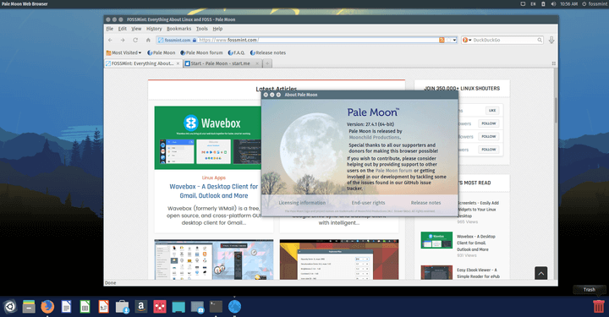The height and width of the screenshot is (317, 609).
Task: Open the downloads arrow button
Action: (x=551, y=40)
